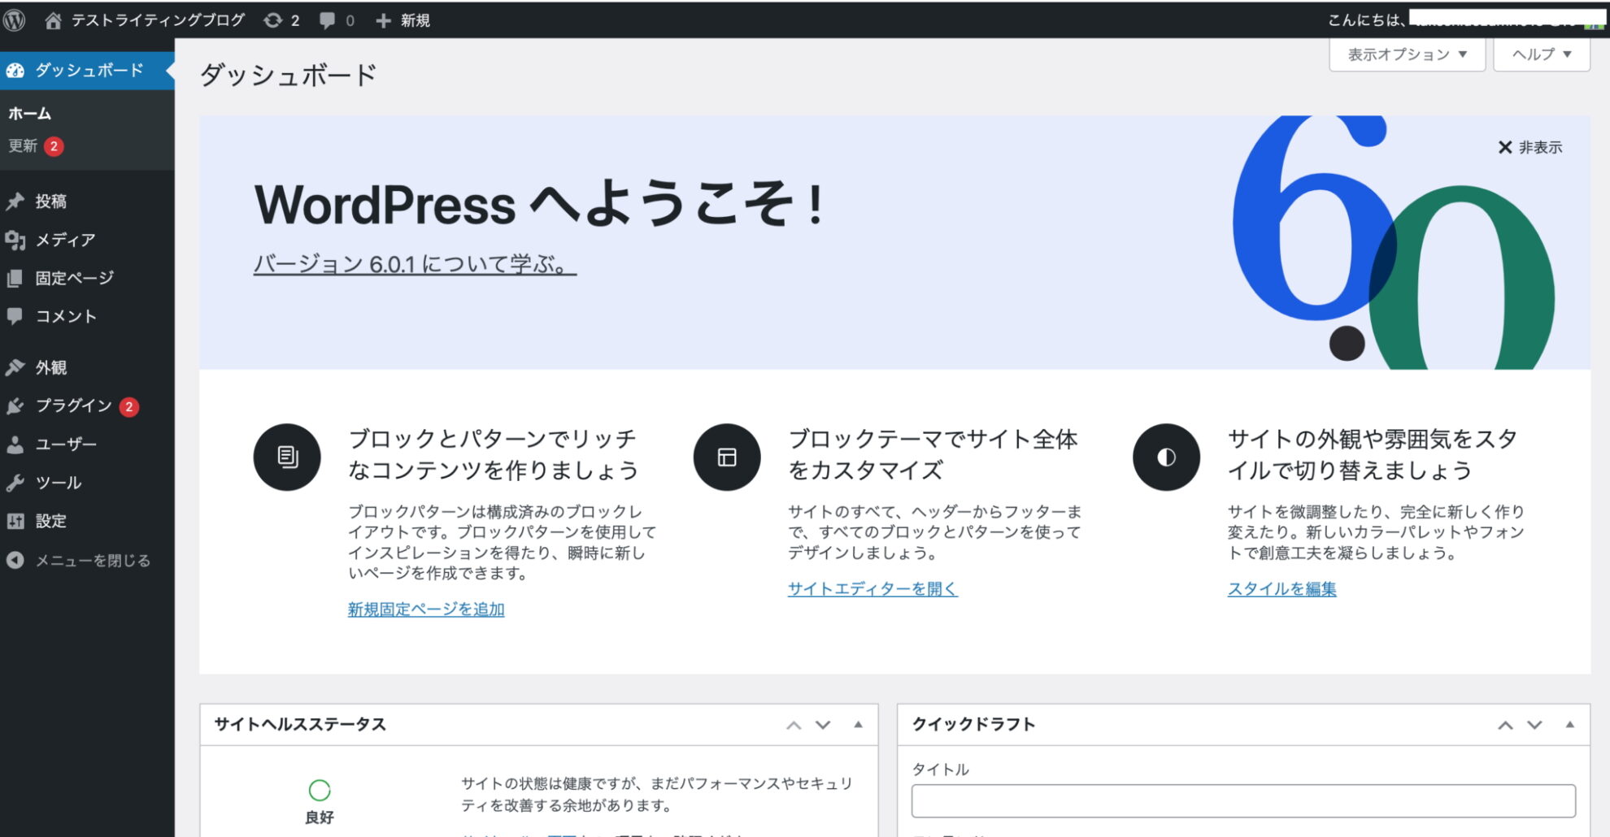Viewport: 1610px width, 837px height.
Task: Click the ダッシュボード gauge icon in sidebar
Action: coord(15,71)
